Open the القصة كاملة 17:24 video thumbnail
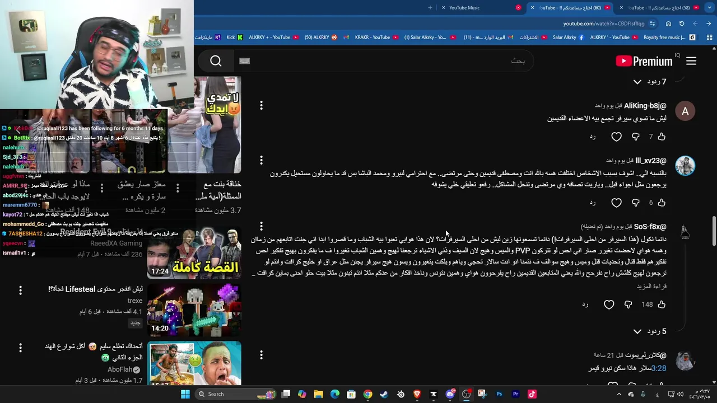 194,252
